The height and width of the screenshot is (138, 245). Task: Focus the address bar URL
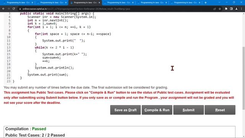tap(76, 9)
